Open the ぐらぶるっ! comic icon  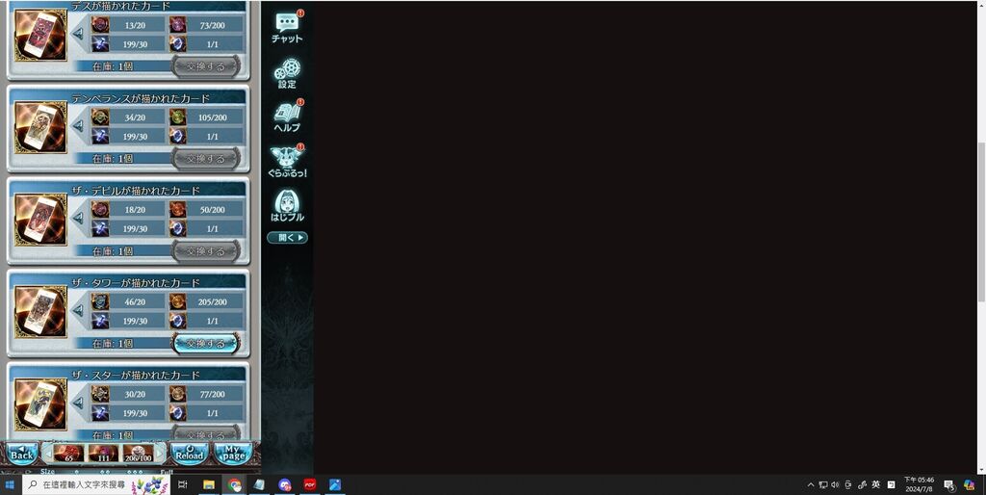coord(287,163)
